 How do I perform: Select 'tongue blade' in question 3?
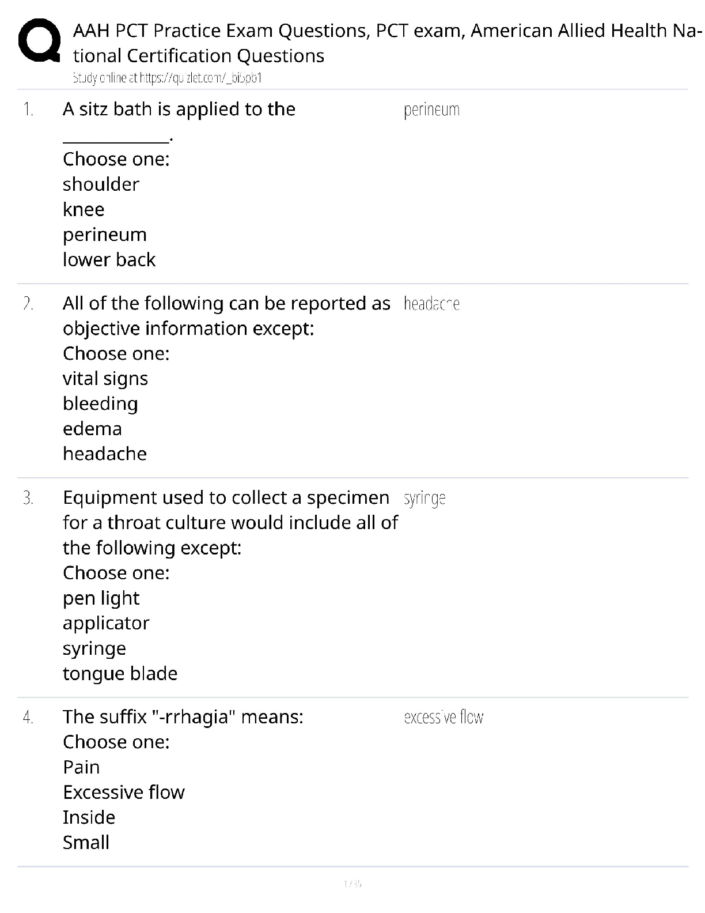click(120, 673)
